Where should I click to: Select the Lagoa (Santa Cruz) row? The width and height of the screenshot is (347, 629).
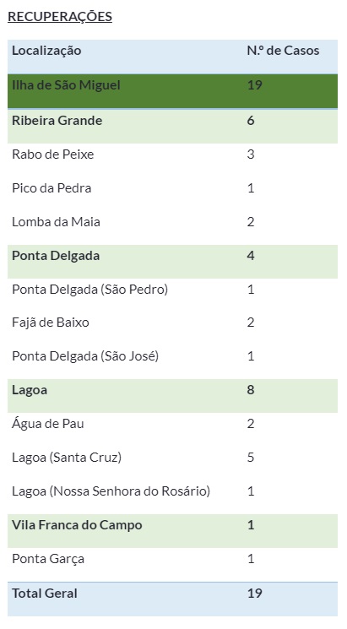tap(172, 458)
